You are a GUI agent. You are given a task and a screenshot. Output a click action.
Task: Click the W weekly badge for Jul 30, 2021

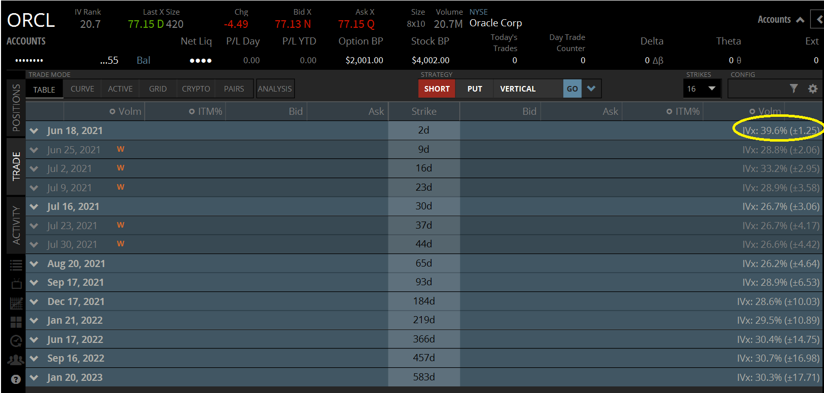(120, 244)
